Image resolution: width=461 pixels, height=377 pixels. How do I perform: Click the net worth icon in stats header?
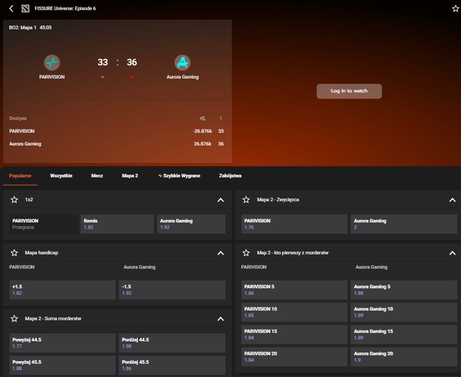(x=203, y=118)
